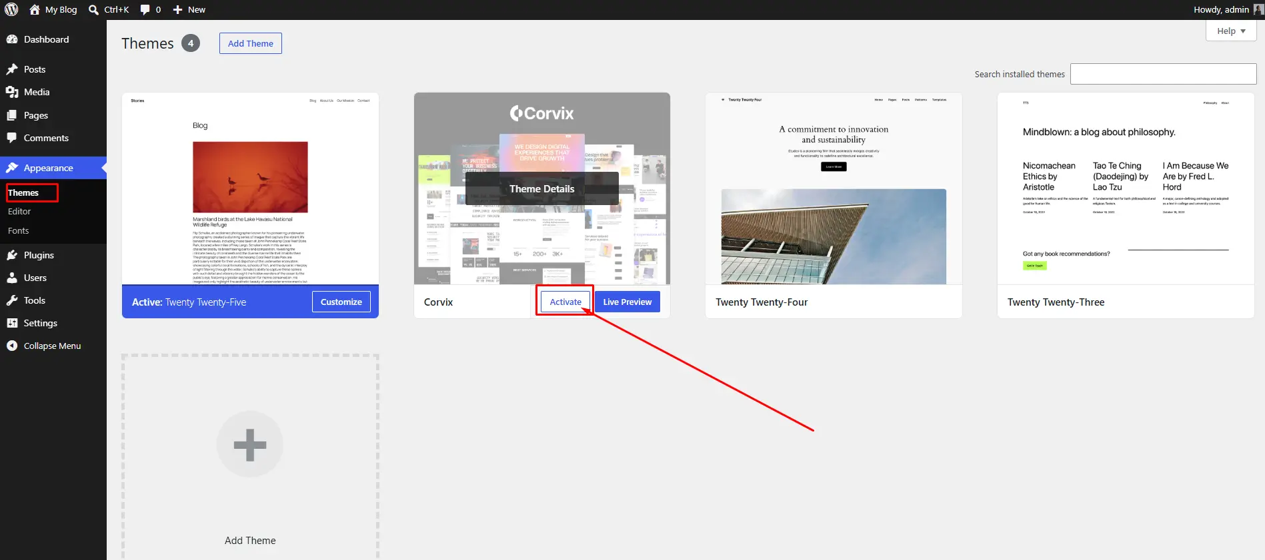Click the Users person icon

coord(12,278)
